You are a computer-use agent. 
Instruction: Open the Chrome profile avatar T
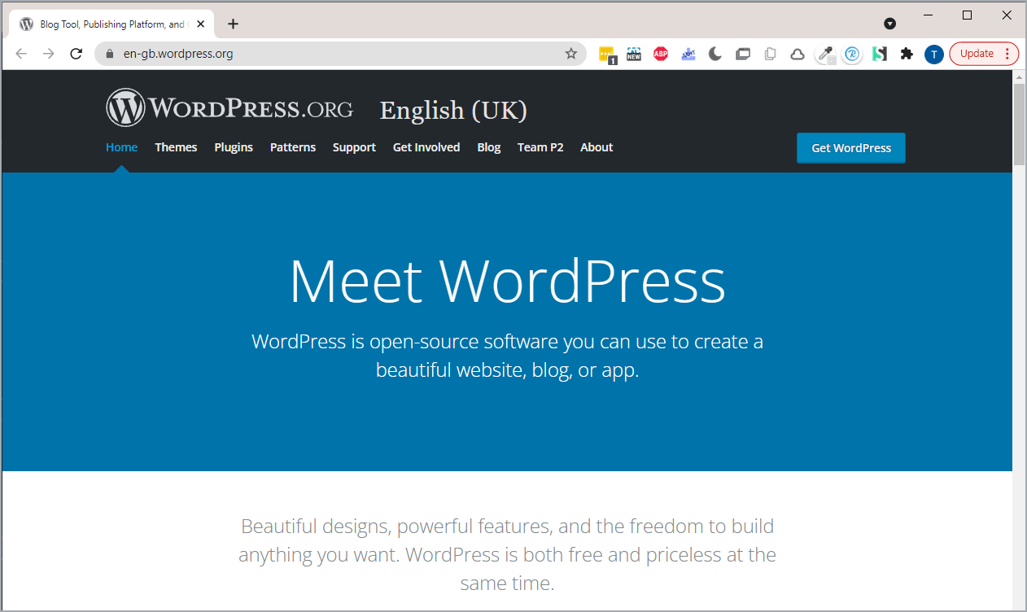933,54
